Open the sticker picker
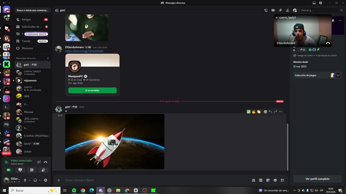The image size is (346, 194). (x=268, y=180)
